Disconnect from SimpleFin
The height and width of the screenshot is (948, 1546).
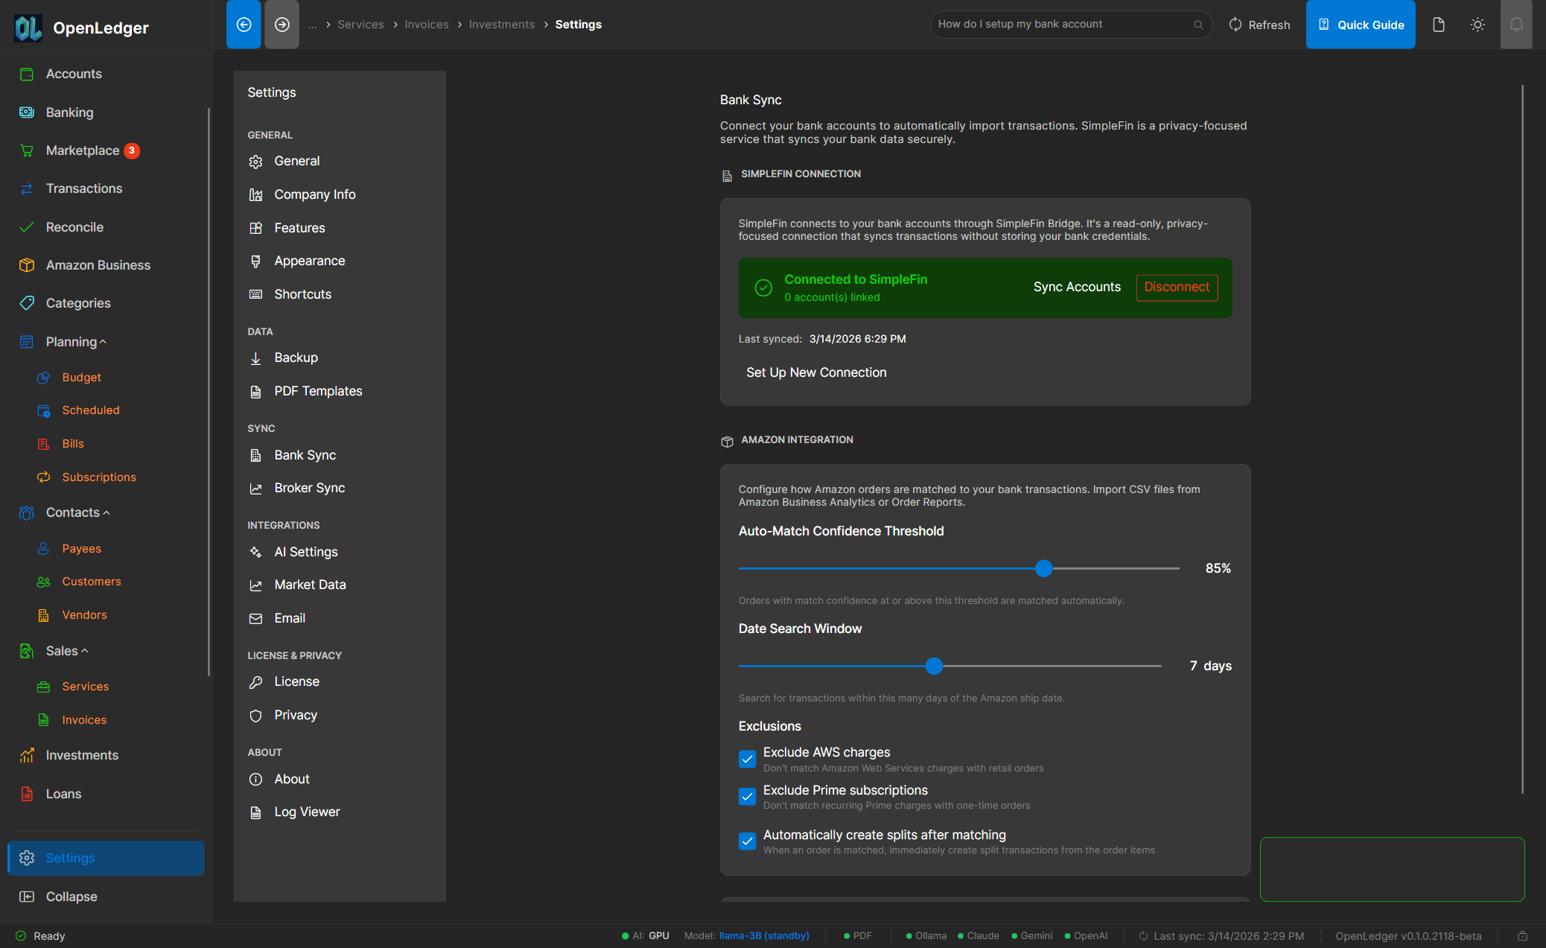click(1177, 287)
